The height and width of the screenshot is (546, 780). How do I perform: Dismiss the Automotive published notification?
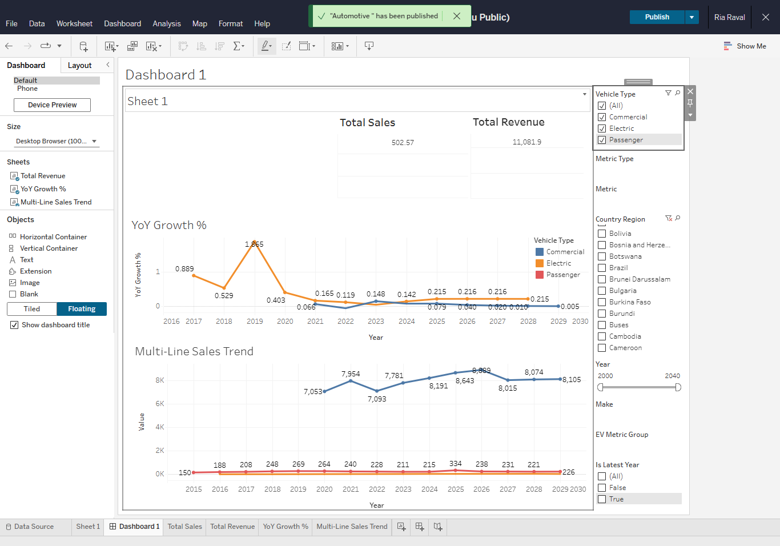tap(457, 16)
